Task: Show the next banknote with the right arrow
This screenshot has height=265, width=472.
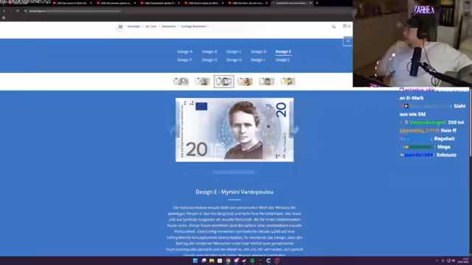Action: [296, 130]
